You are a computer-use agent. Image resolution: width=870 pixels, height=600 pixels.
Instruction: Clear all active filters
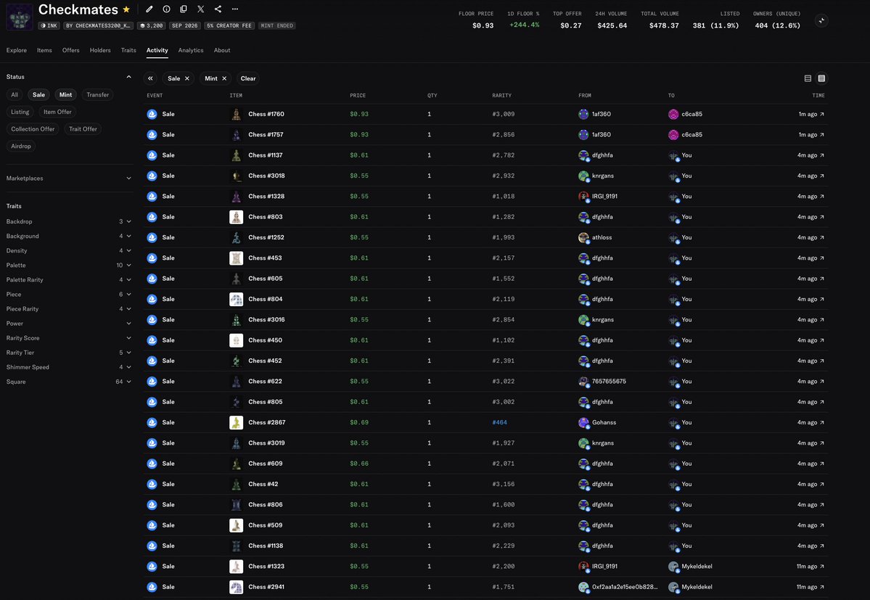pyautogui.click(x=248, y=78)
